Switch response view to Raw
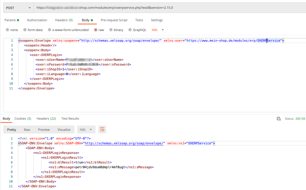This screenshot has width=306, height=190. (x=27, y=130)
